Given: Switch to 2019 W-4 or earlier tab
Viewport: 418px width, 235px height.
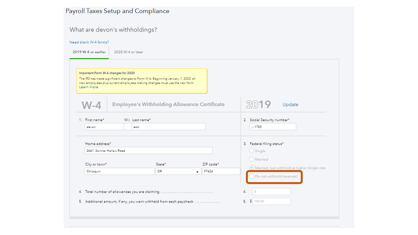Looking at the screenshot, I should pyautogui.click(x=89, y=52).
